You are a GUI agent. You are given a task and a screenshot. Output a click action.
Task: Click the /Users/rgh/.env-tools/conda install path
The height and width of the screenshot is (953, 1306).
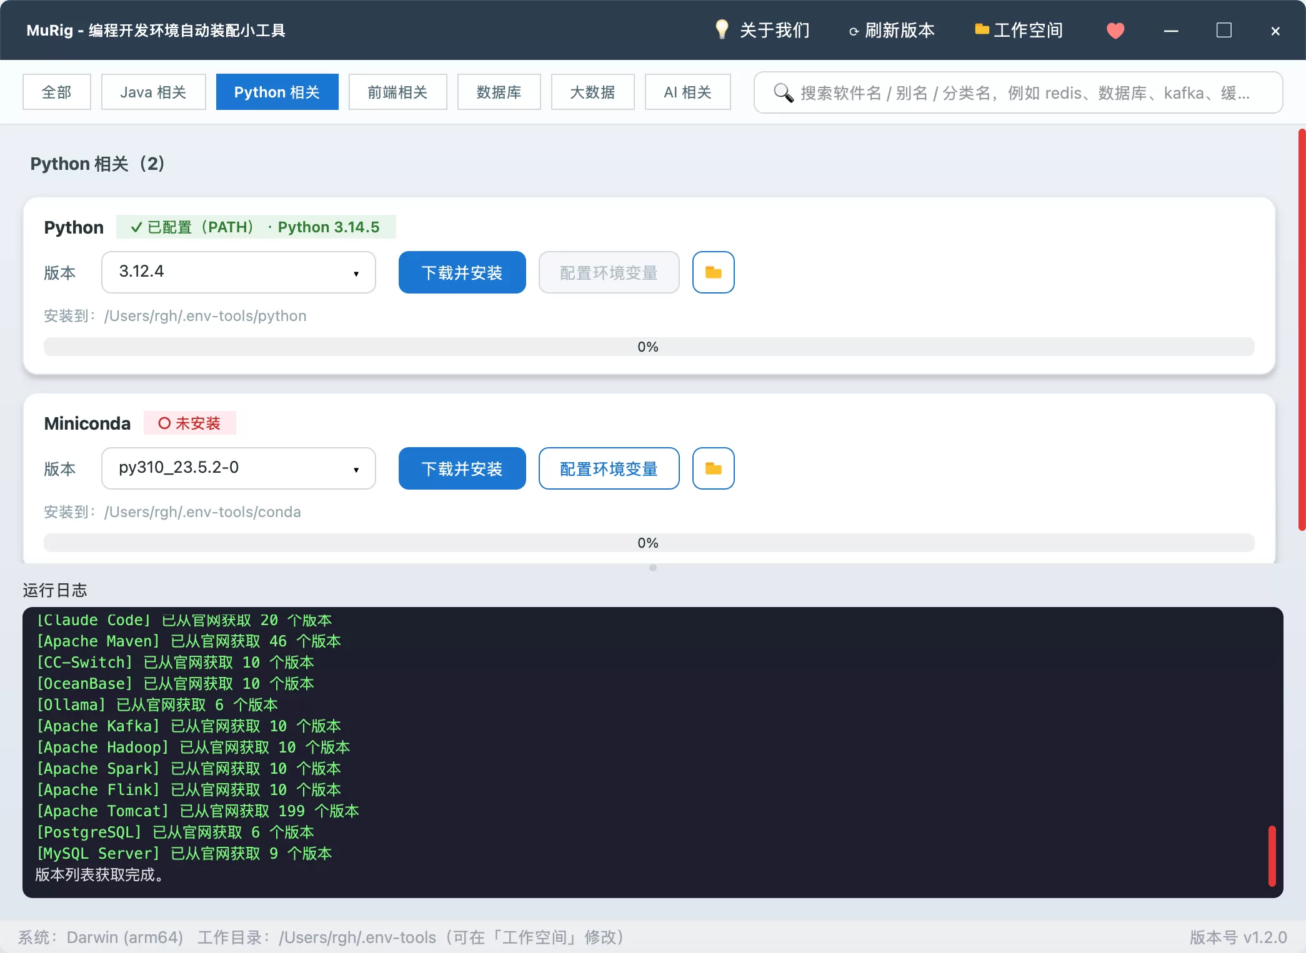click(x=202, y=512)
